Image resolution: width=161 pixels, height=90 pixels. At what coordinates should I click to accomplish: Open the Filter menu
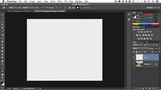pos(60,1)
